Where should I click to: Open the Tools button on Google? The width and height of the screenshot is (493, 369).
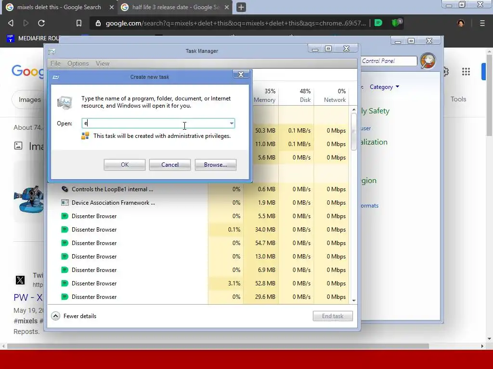(458, 99)
